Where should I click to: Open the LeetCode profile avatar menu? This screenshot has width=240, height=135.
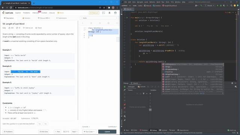115,13
